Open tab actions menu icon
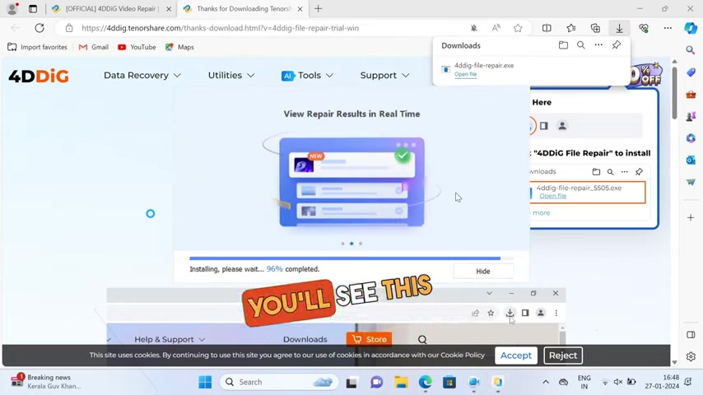This screenshot has width=703, height=395. 33,8
